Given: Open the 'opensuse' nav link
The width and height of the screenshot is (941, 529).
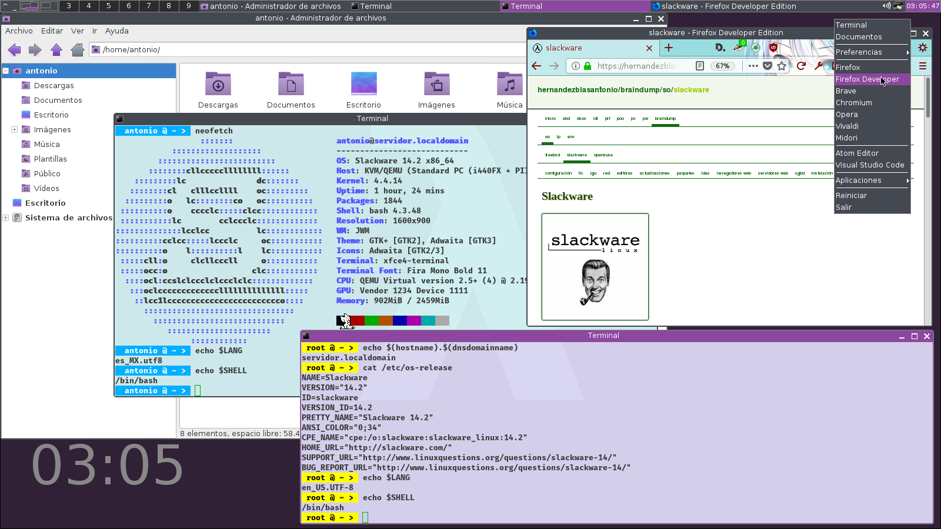Looking at the screenshot, I should [603, 155].
